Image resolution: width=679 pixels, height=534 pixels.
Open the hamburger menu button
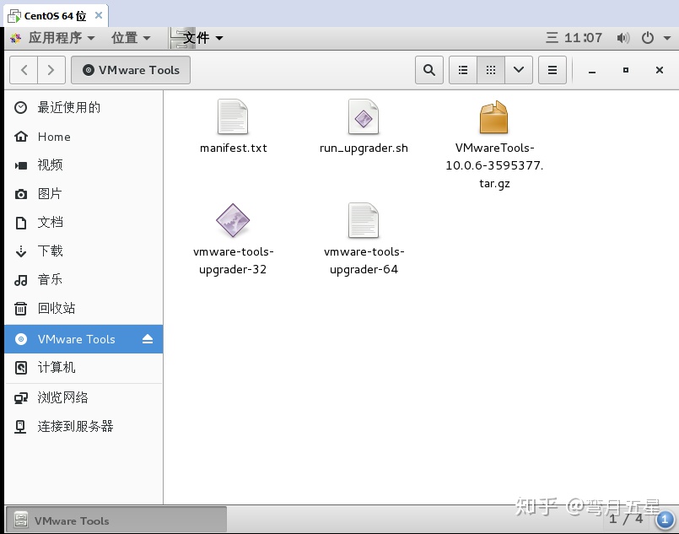tap(552, 70)
